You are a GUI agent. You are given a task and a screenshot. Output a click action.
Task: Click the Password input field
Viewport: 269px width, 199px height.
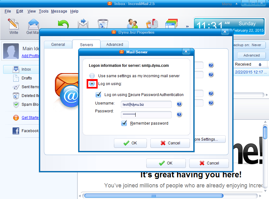pos(146,115)
